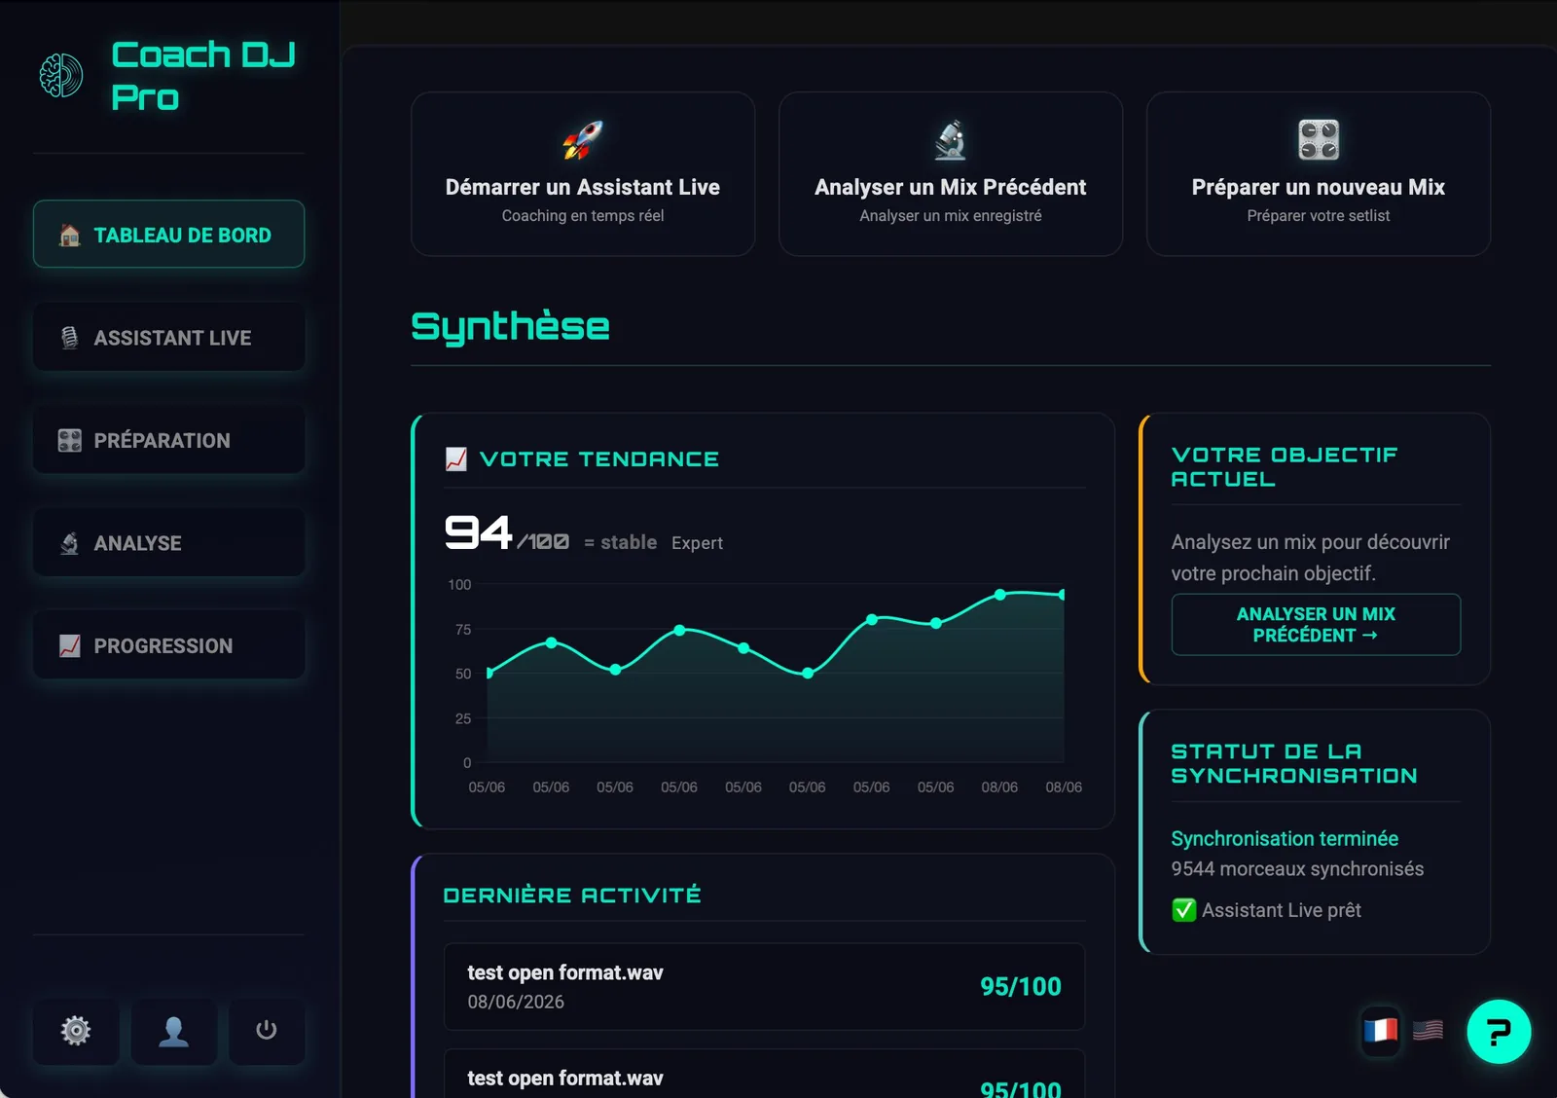The image size is (1557, 1098).
Task: Click the 94/100 trend score
Action: 507,533
